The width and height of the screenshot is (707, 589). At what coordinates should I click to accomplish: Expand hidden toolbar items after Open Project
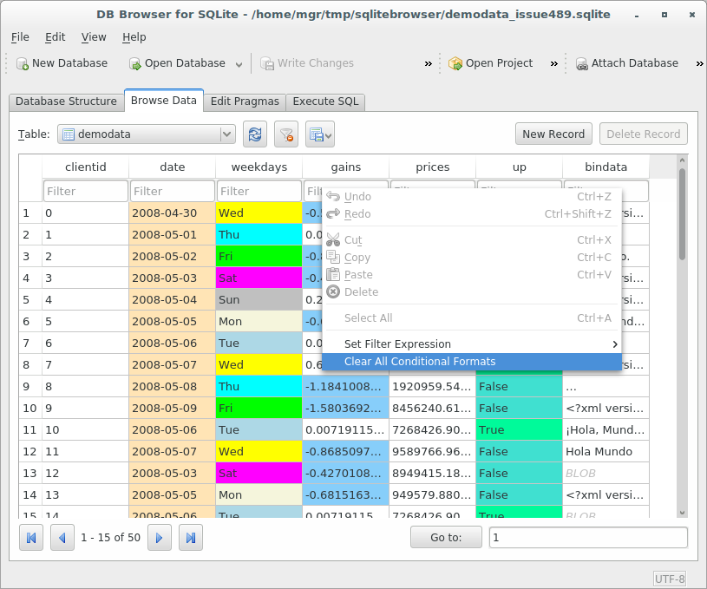tap(554, 64)
